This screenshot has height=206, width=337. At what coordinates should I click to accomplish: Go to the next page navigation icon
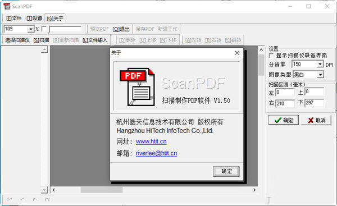[35, 199]
